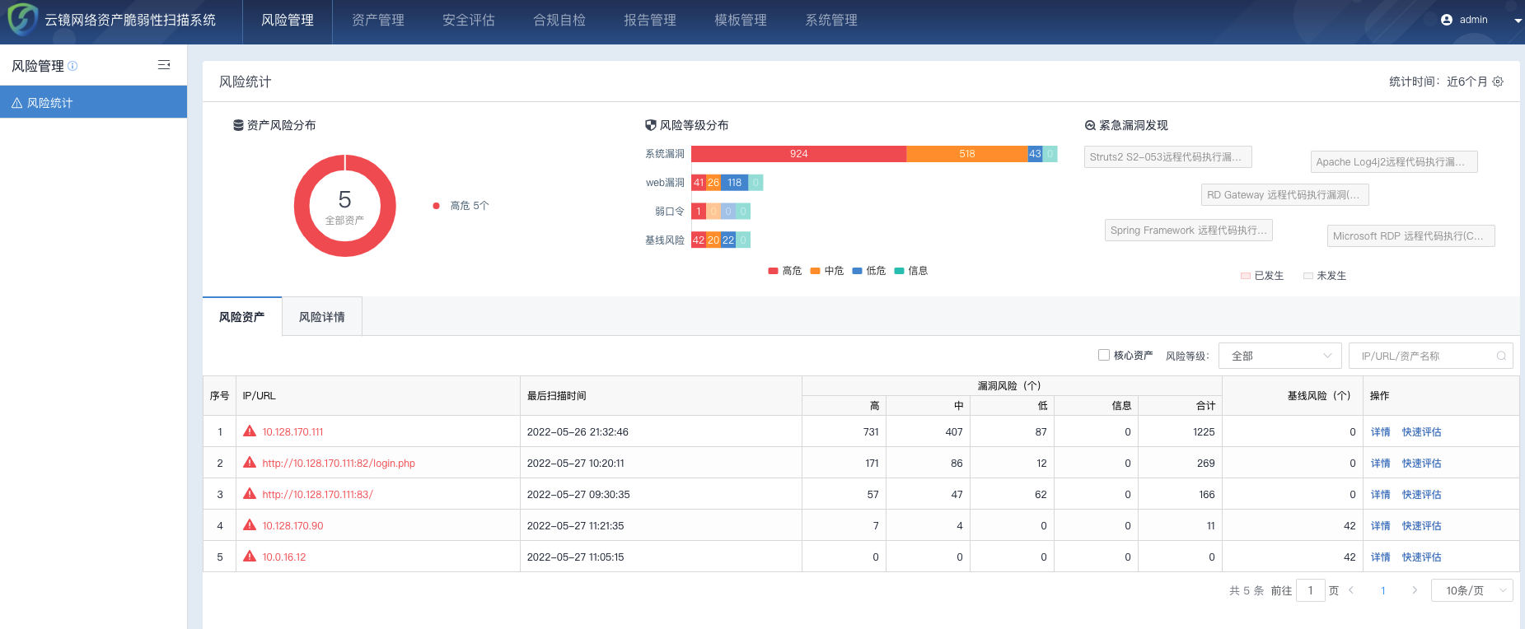The image size is (1525, 629).
Task: Open 模板管理 top menu
Action: [x=741, y=21]
